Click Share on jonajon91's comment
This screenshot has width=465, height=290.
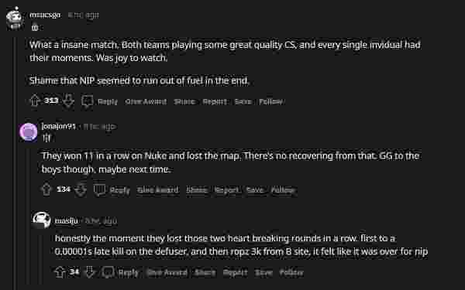(x=197, y=189)
